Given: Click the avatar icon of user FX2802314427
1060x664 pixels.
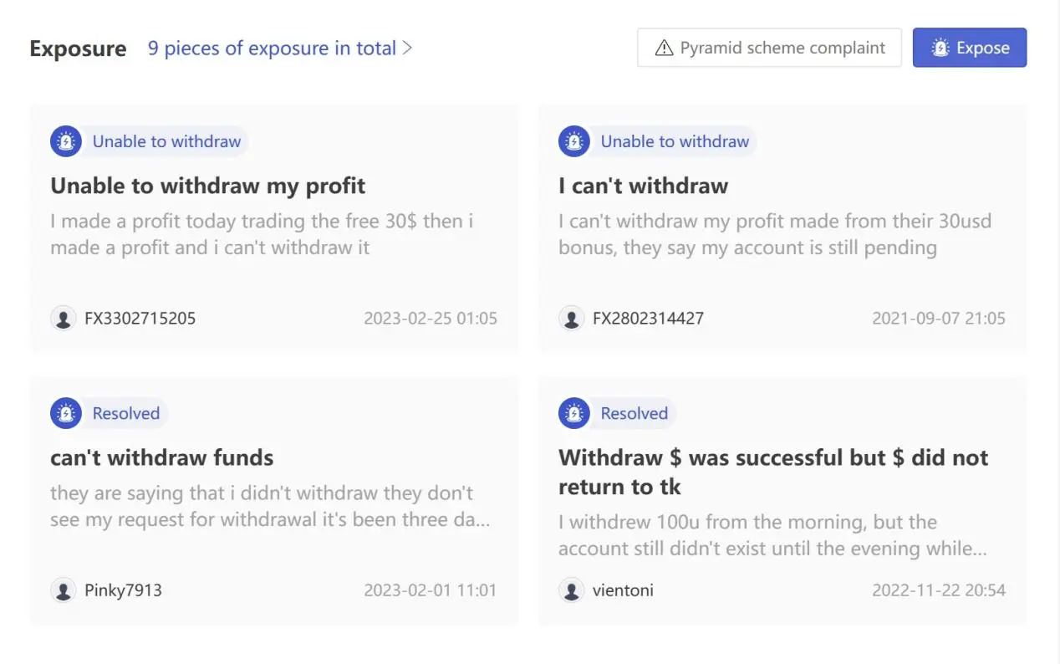Looking at the screenshot, I should click(x=571, y=318).
